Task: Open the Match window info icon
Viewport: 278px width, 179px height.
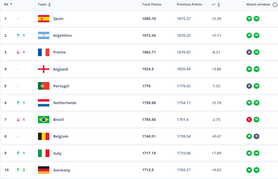Action: [275, 5]
